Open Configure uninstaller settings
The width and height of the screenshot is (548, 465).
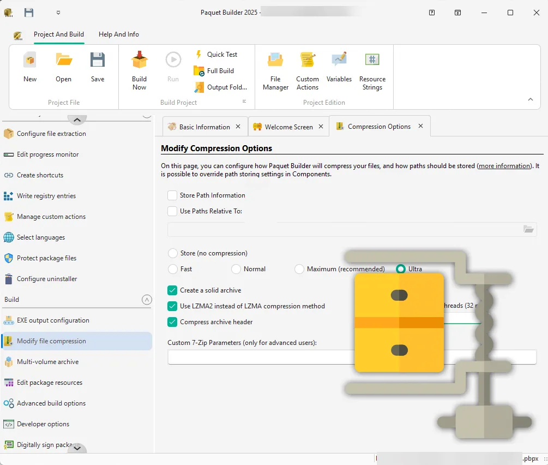[46, 279]
